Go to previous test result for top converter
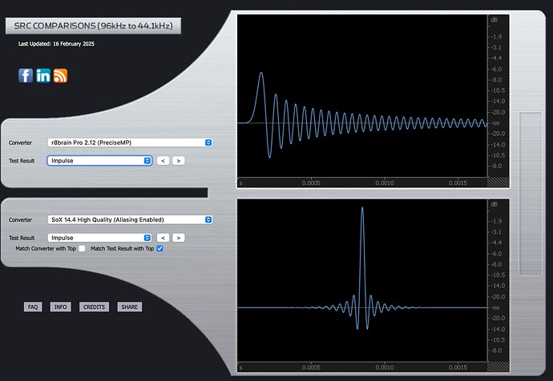Image resolution: width=553 pixels, height=381 pixels. pyautogui.click(x=163, y=161)
